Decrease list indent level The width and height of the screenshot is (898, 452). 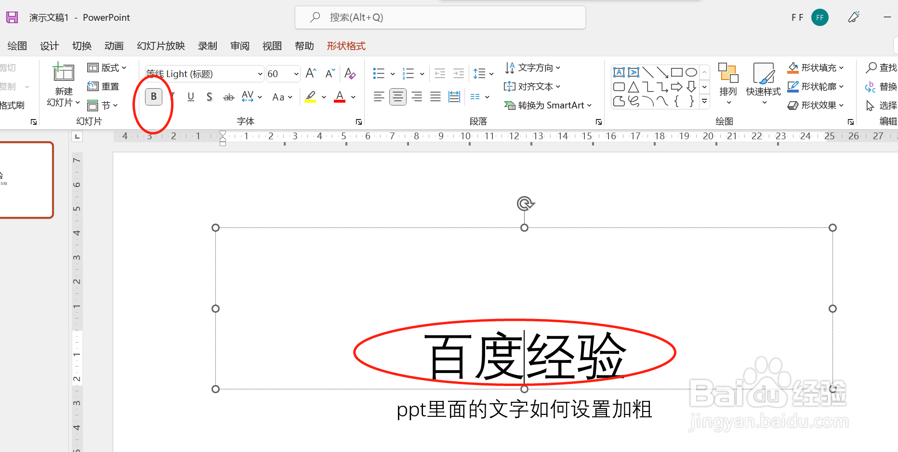coord(440,73)
